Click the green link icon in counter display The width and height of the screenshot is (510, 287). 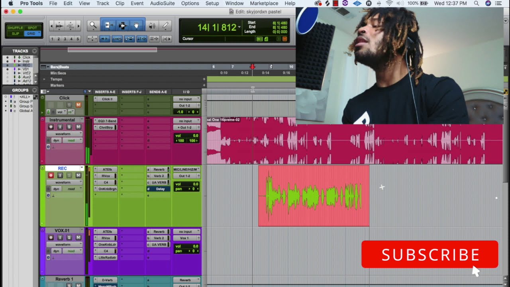click(259, 39)
